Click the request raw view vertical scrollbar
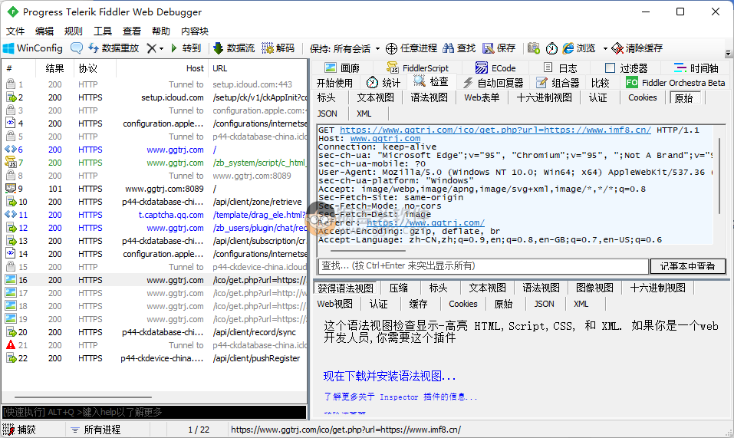 coord(719,176)
